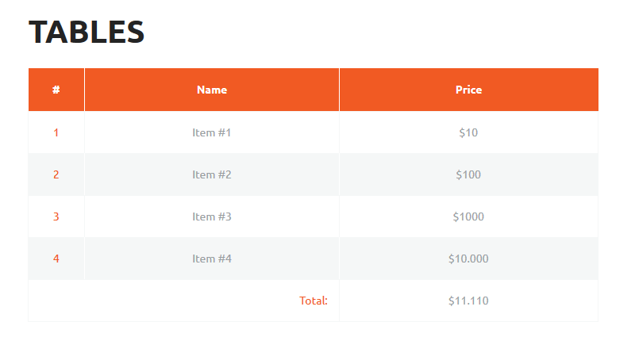
Task: Select the $1000 price cell
Action: click(468, 216)
